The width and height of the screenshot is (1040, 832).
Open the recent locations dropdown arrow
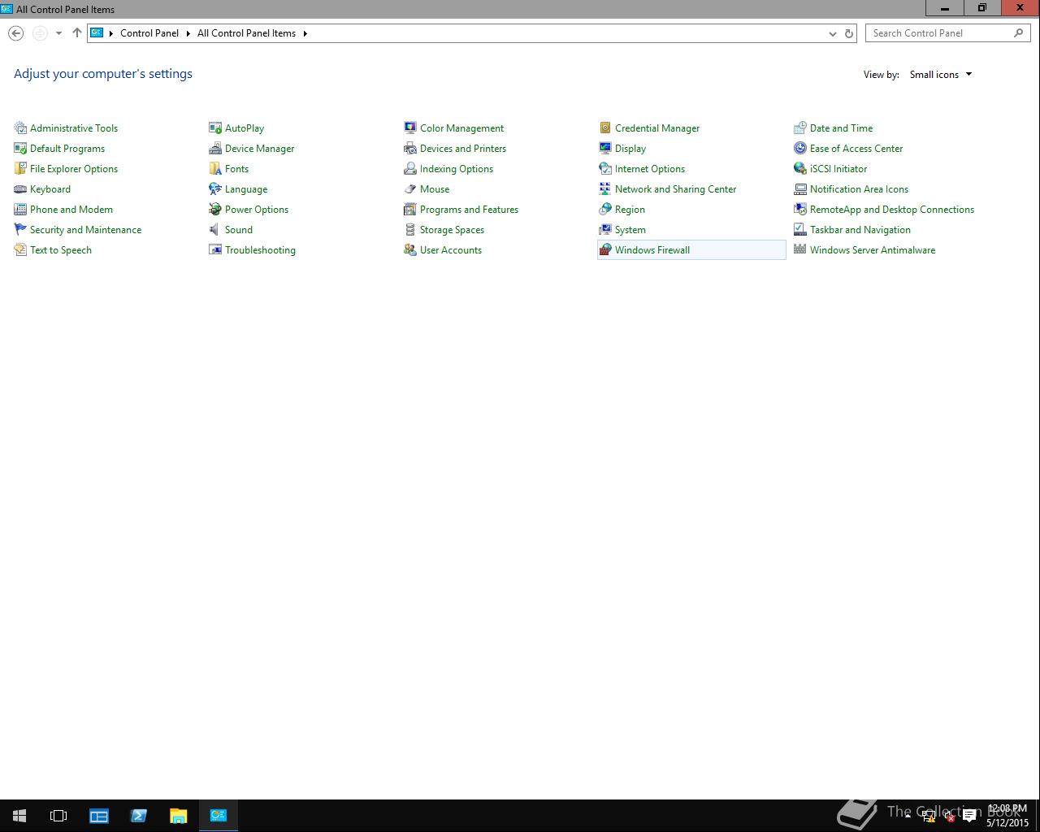[x=58, y=33]
